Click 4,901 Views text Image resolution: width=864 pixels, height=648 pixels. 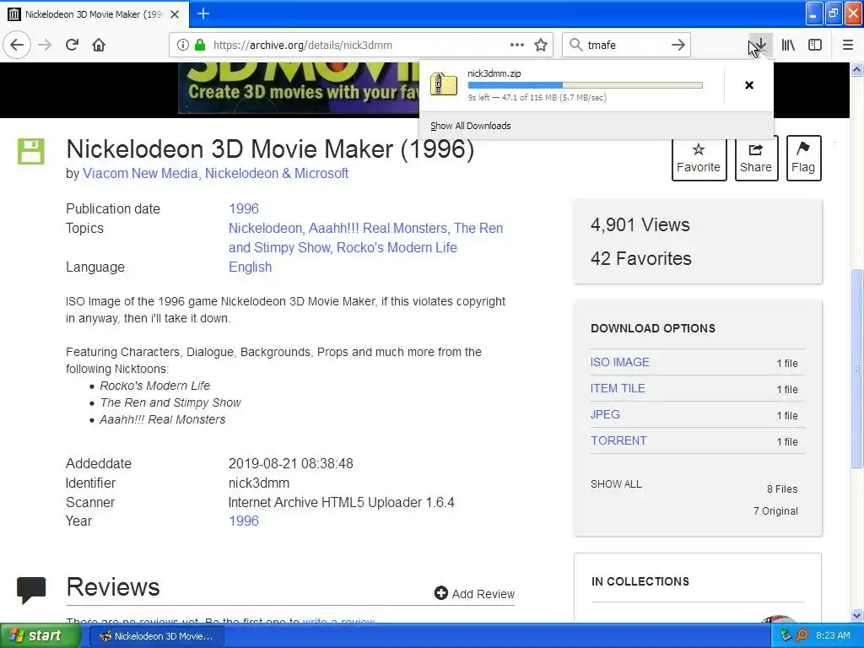click(x=640, y=224)
